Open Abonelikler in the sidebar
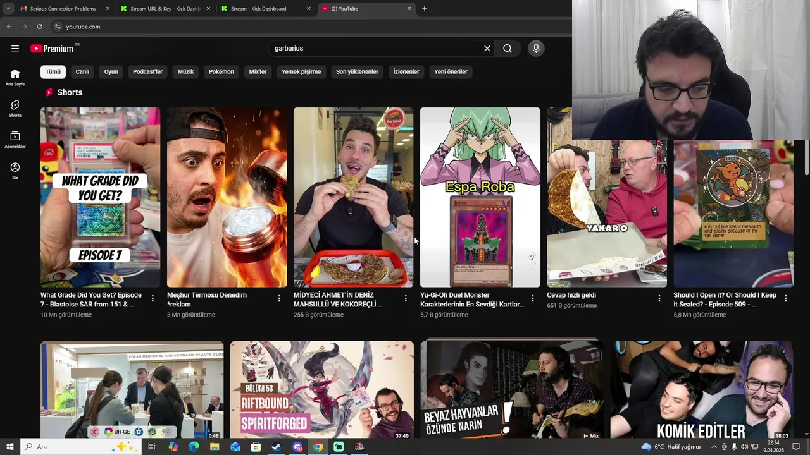 coord(15,140)
